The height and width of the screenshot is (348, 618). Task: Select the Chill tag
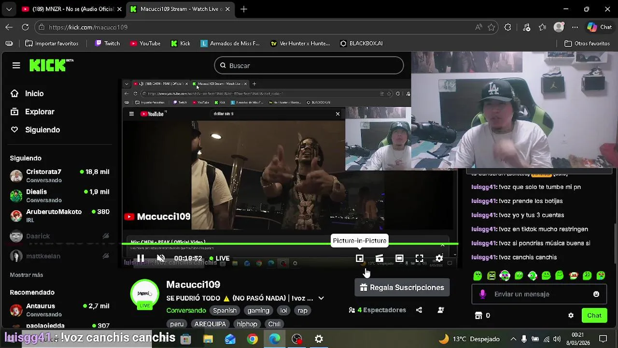[274, 324]
